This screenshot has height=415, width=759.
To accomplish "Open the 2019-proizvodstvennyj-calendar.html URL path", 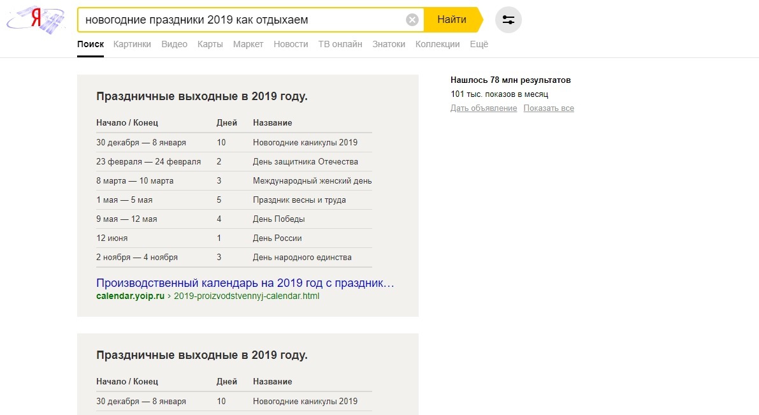I will point(247,296).
